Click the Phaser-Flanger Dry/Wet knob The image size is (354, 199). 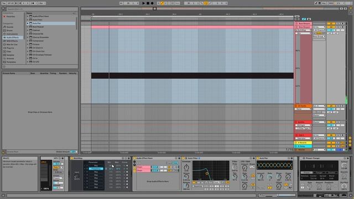pyautogui.click(x=343, y=186)
